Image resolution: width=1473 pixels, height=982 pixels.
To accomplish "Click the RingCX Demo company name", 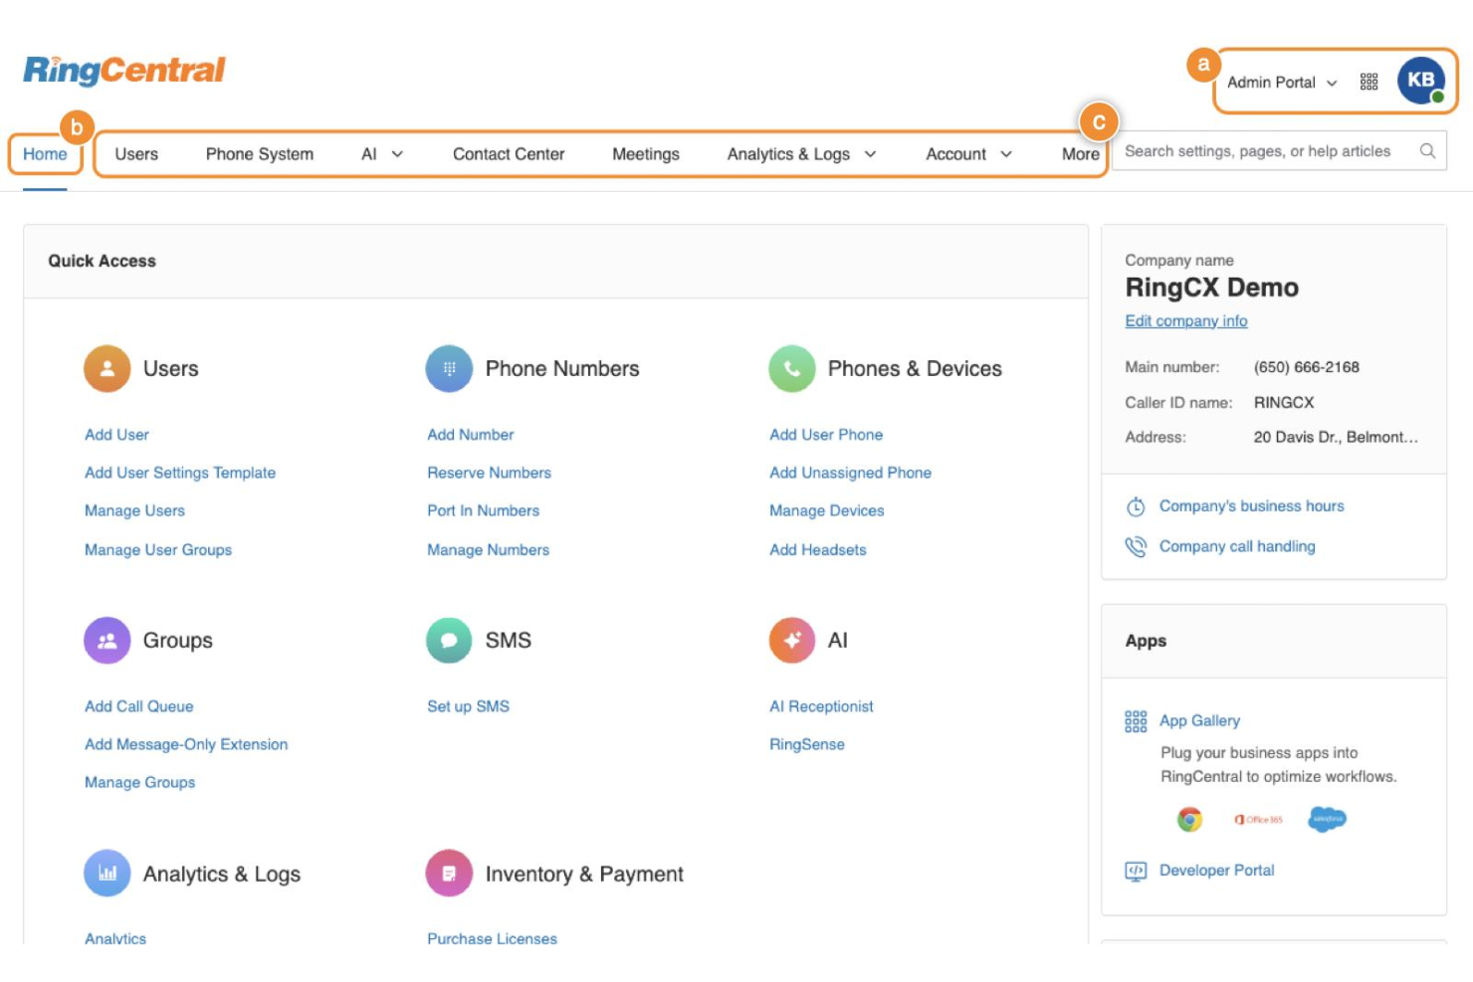I will (1211, 288).
